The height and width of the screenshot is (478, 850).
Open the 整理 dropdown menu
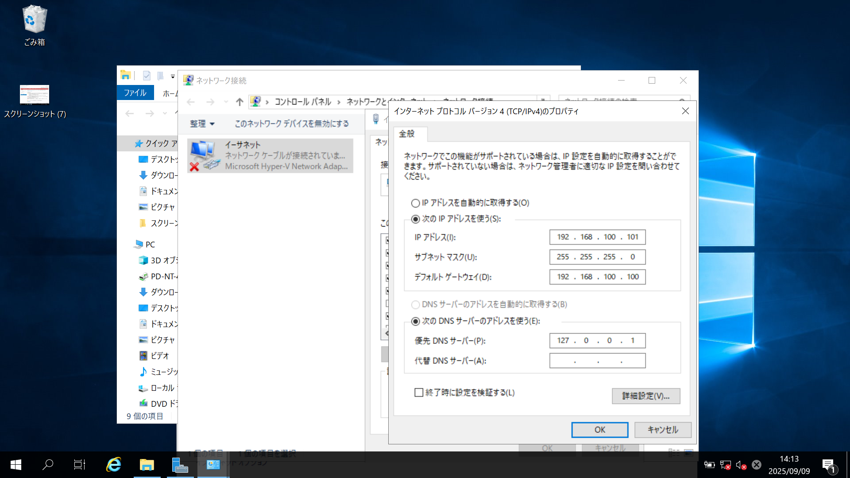[202, 124]
